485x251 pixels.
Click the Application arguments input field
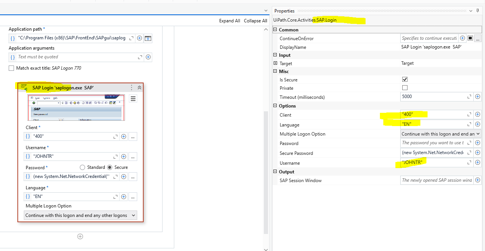[x=76, y=57]
